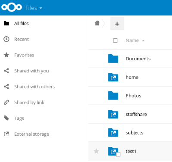Show Favorites list
Viewport: 172px width, 162px height.
coord(24,55)
